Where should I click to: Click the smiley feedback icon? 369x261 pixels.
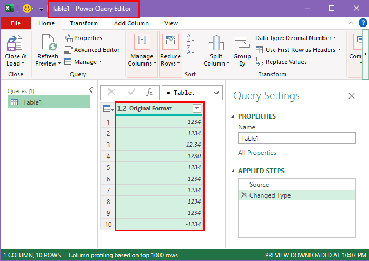[27, 9]
